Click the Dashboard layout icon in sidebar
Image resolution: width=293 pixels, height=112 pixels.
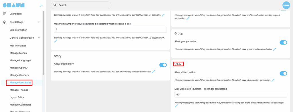[5, 14]
